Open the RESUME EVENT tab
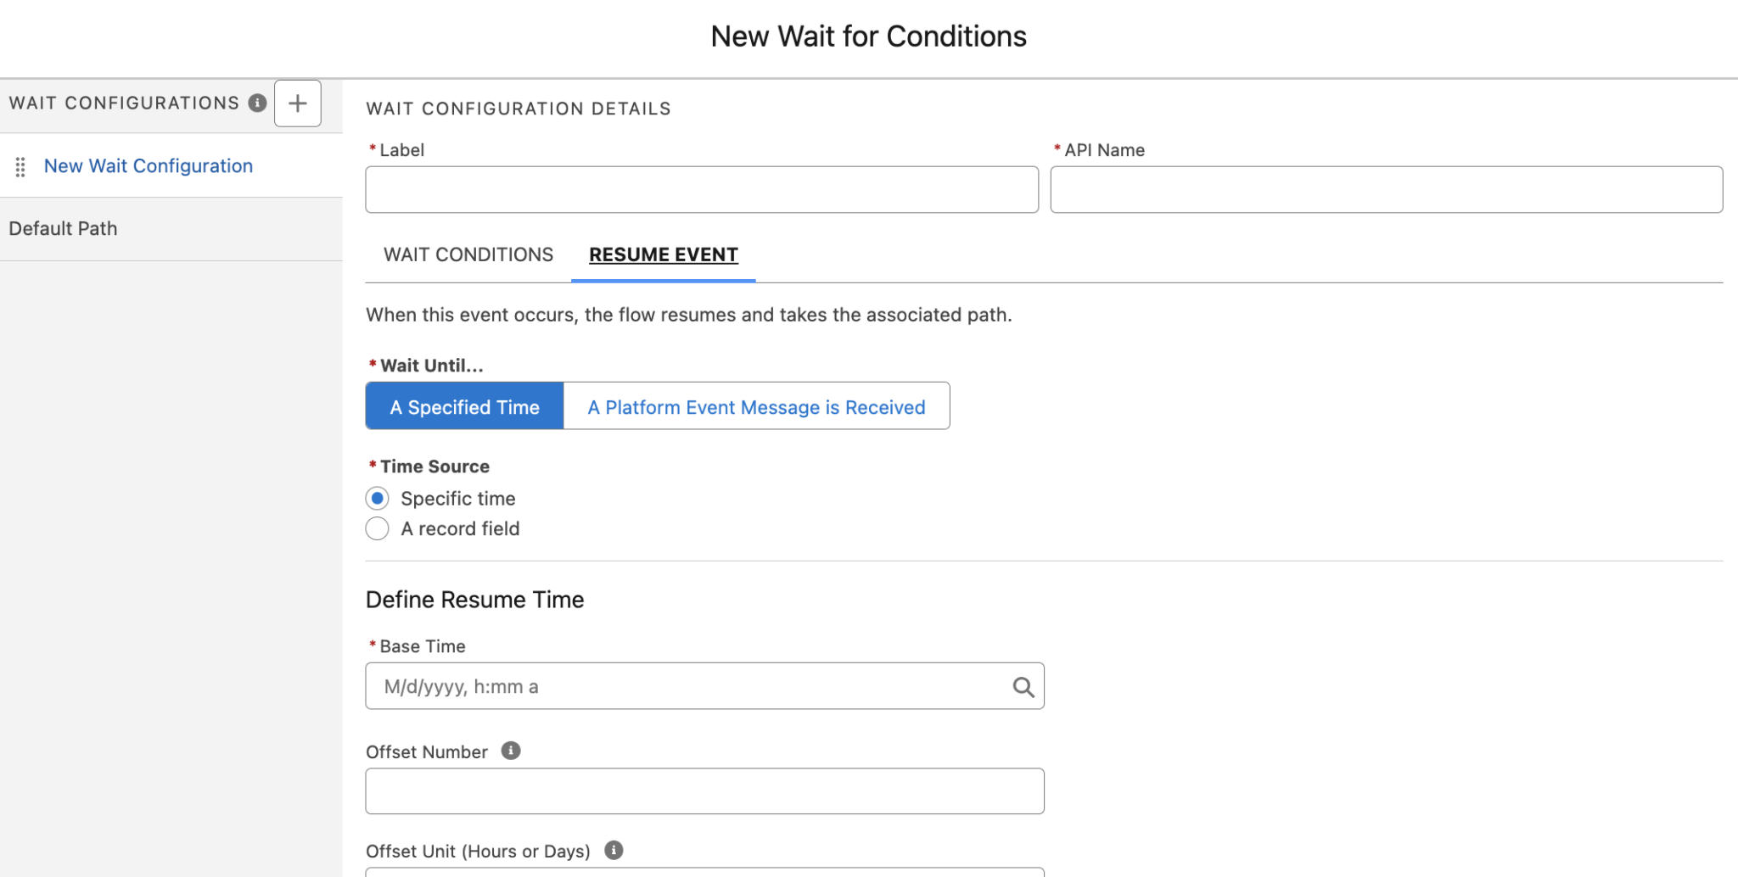This screenshot has width=1738, height=877. (x=663, y=254)
